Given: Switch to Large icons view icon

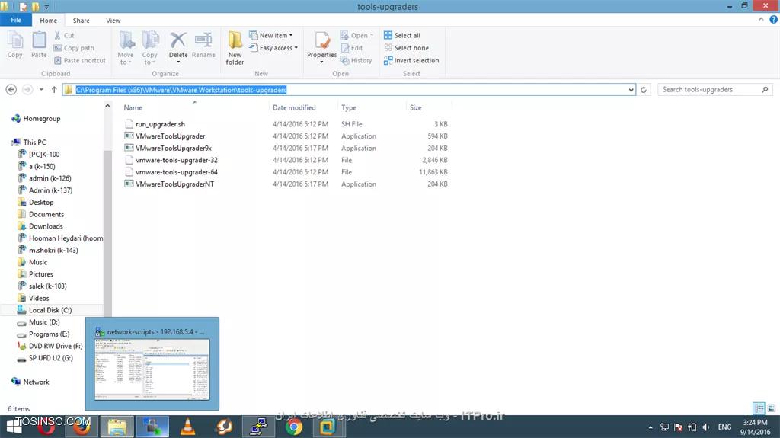Looking at the screenshot, I should tap(772, 408).
